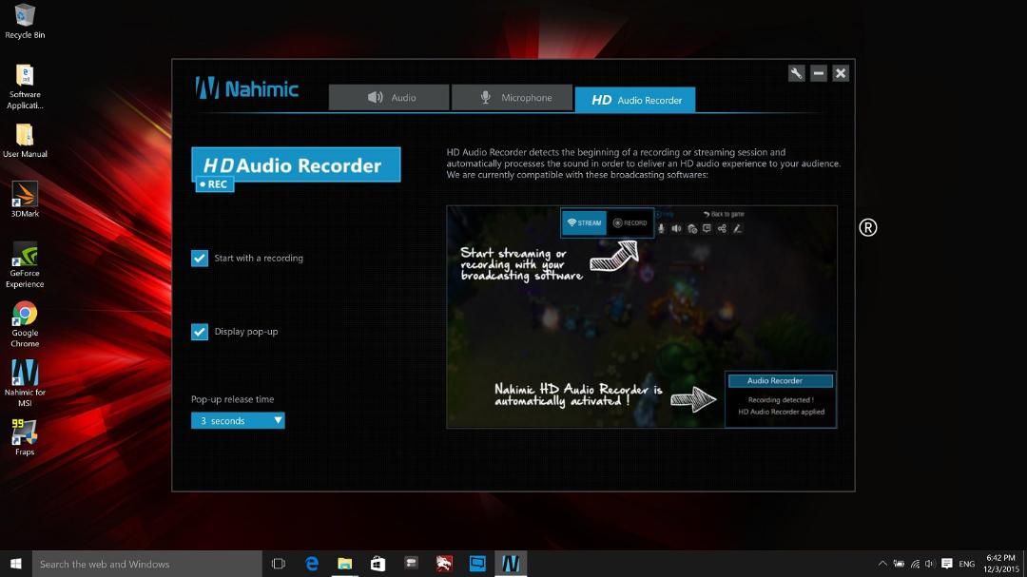Launch Microsoft Edge from the taskbar
The width and height of the screenshot is (1027, 577).
(x=312, y=564)
